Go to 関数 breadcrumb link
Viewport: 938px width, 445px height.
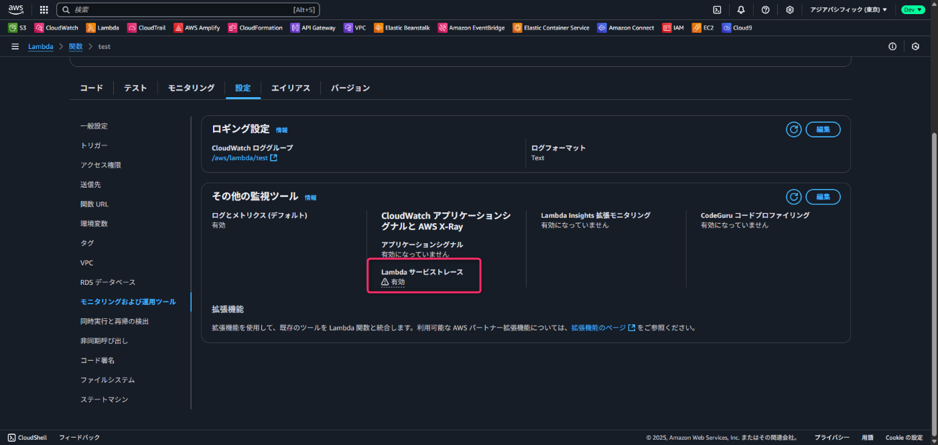coord(76,47)
